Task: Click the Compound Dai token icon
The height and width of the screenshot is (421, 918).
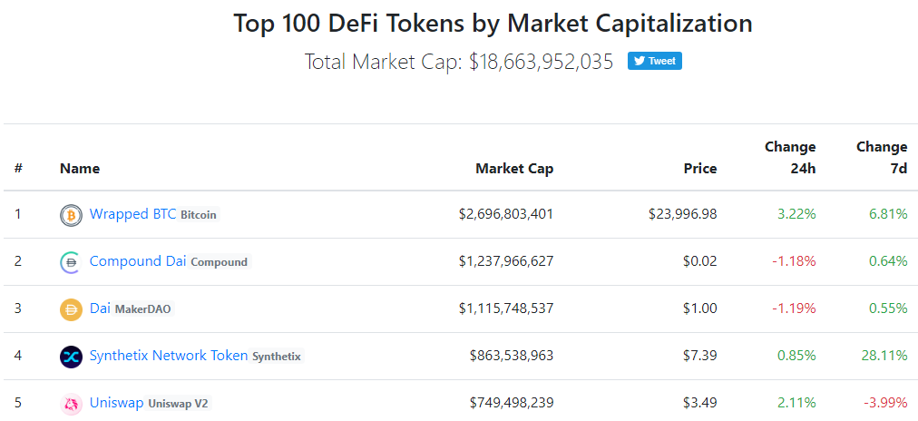Action: pos(71,262)
